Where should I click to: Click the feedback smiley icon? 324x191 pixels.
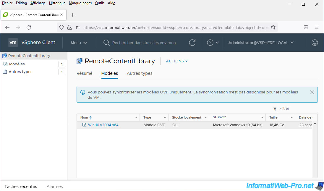[315, 43]
